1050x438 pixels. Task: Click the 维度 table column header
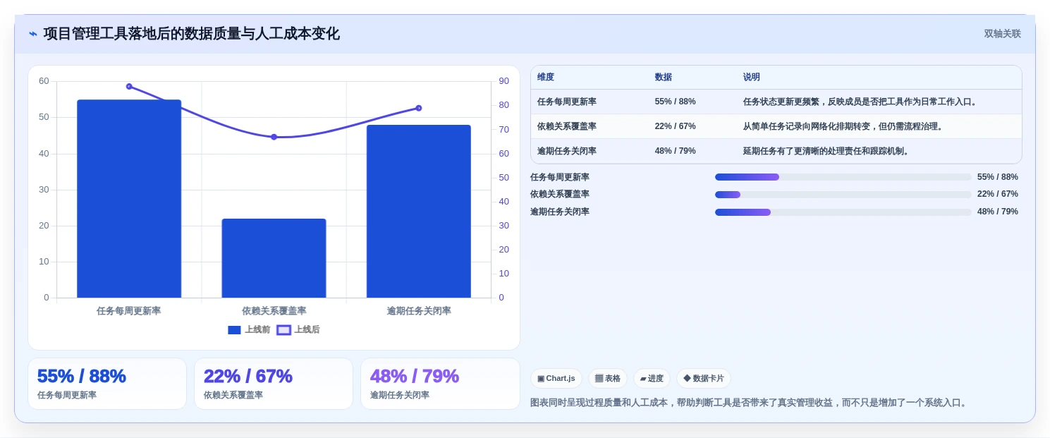[546, 77]
